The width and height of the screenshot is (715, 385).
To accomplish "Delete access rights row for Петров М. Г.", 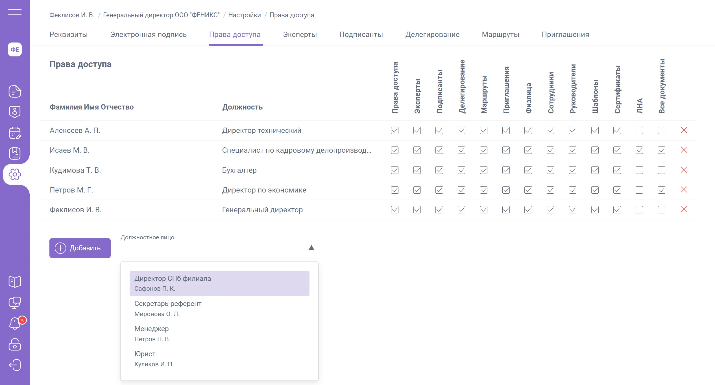I will point(684,190).
